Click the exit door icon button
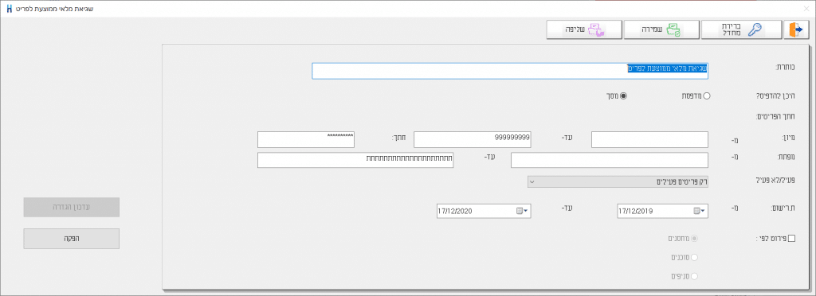The image size is (816, 296). click(796, 29)
